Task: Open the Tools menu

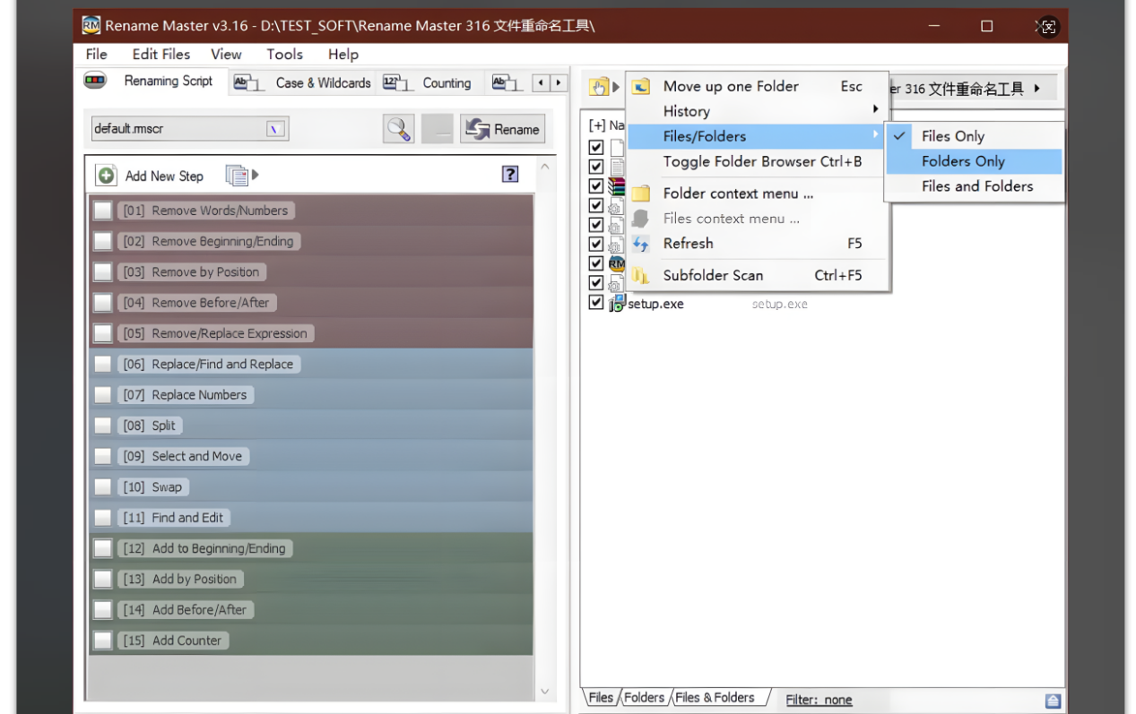Action: (284, 54)
